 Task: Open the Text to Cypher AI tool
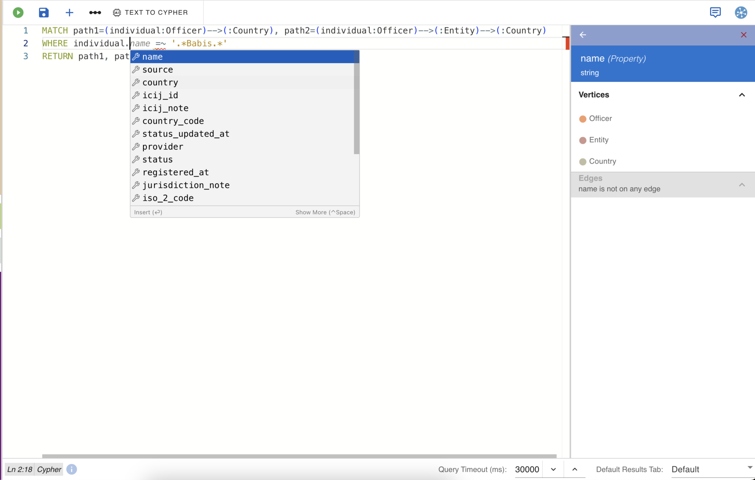click(150, 13)
